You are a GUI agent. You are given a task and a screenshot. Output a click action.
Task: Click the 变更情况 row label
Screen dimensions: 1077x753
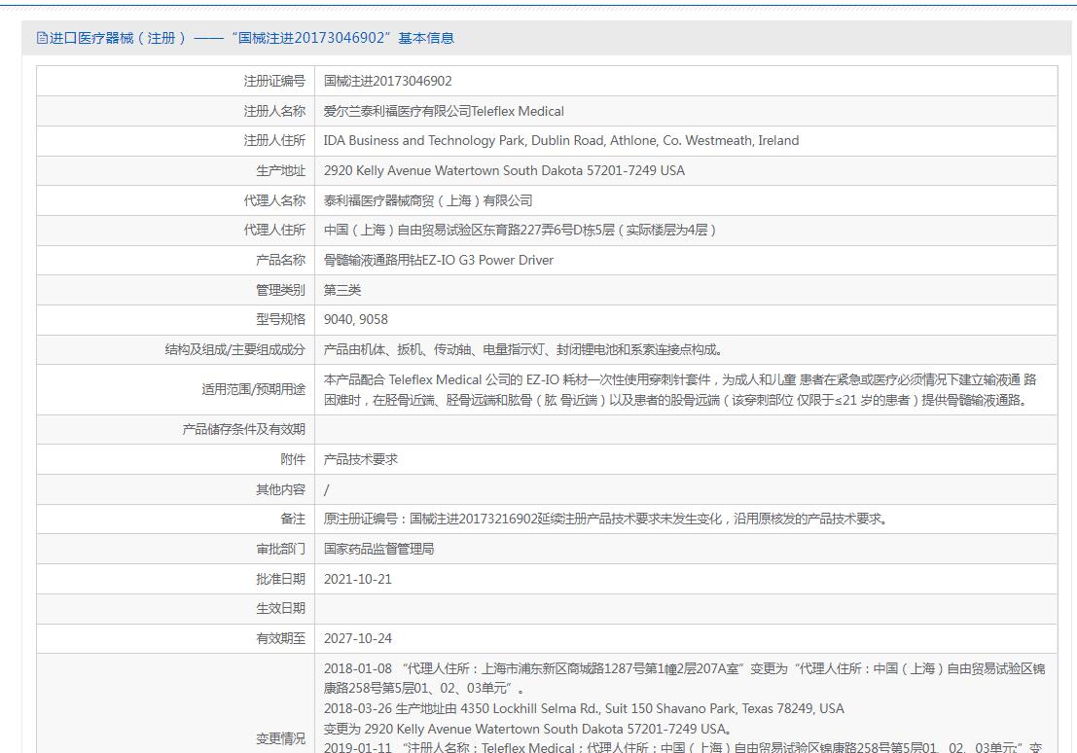coord(280,738)
